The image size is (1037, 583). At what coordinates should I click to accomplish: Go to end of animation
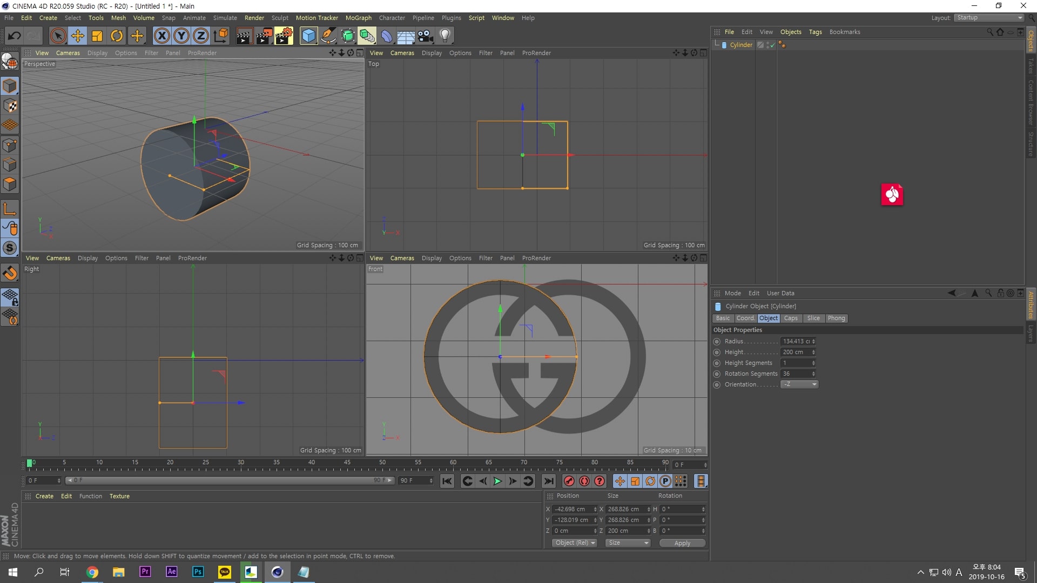(x=549, y=481)
